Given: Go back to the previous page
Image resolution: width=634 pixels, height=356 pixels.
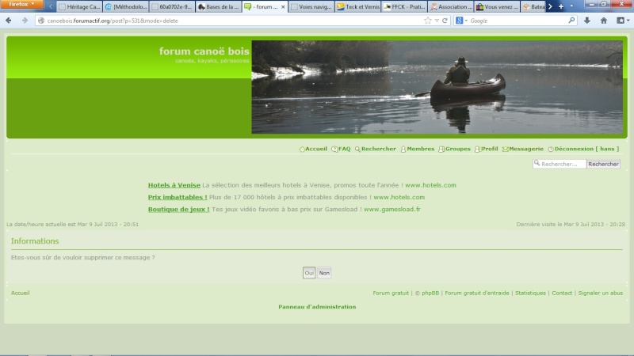Looking at the screenshot, I should (x=9, y=21).
